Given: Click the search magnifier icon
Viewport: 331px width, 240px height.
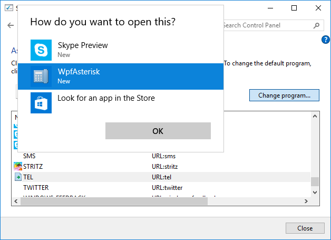Looking at the screenshot, I should [x=316, y=25].
